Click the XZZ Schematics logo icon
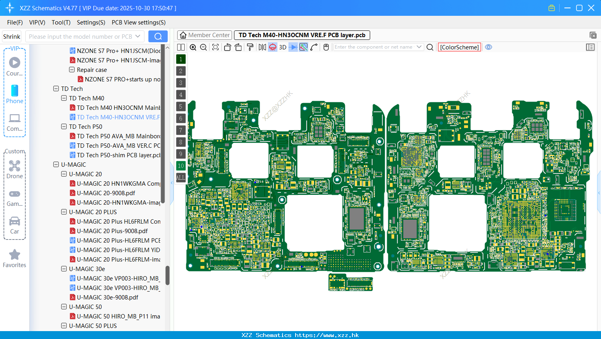601x339 pixels. click(x=10, y=8)
